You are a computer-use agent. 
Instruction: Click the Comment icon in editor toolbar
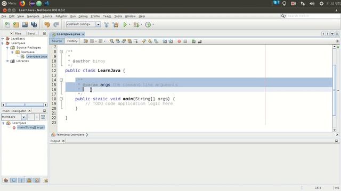(193, 41)
